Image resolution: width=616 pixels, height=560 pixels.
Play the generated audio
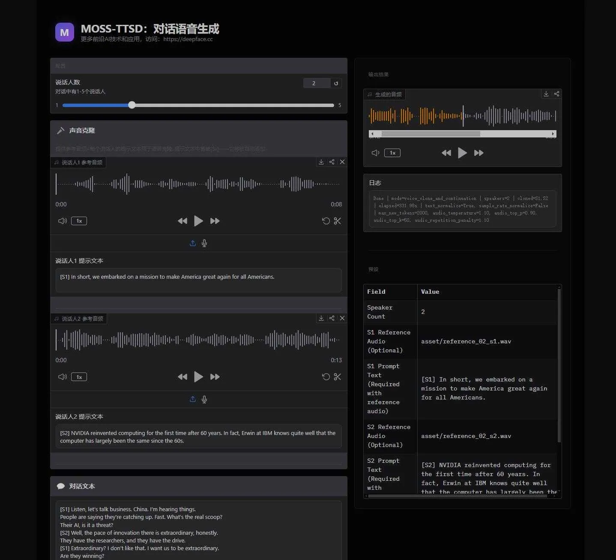(462, 153)
